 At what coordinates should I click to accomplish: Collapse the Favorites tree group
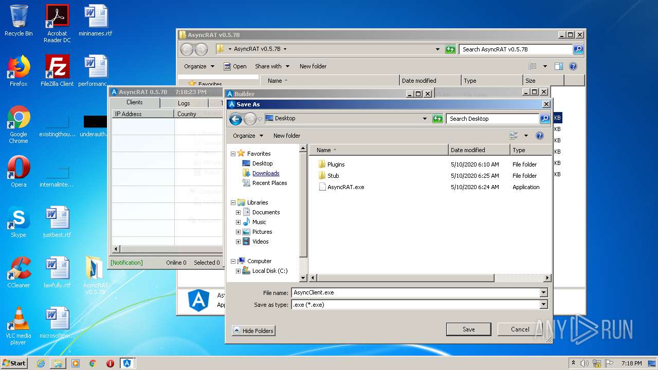233,154
